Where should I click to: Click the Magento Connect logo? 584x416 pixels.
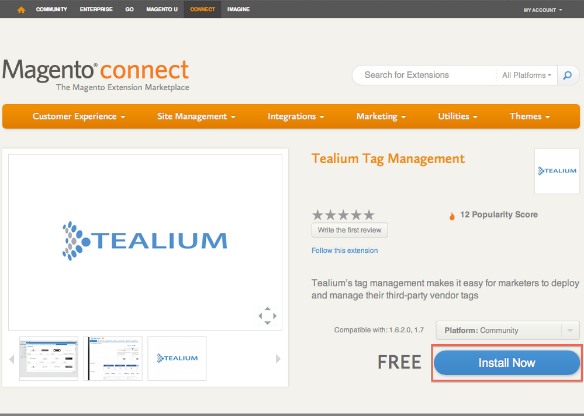click(x=96, y=75)
